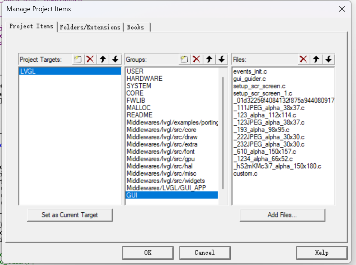Move the GUI group up
This screenshot has width=356, height=265.
tap(209, 59)
